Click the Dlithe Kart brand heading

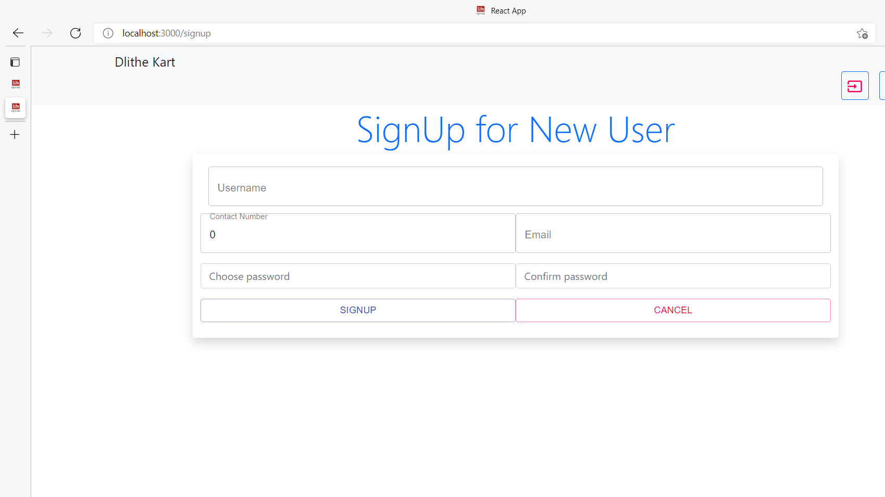(x=145, y=62)
